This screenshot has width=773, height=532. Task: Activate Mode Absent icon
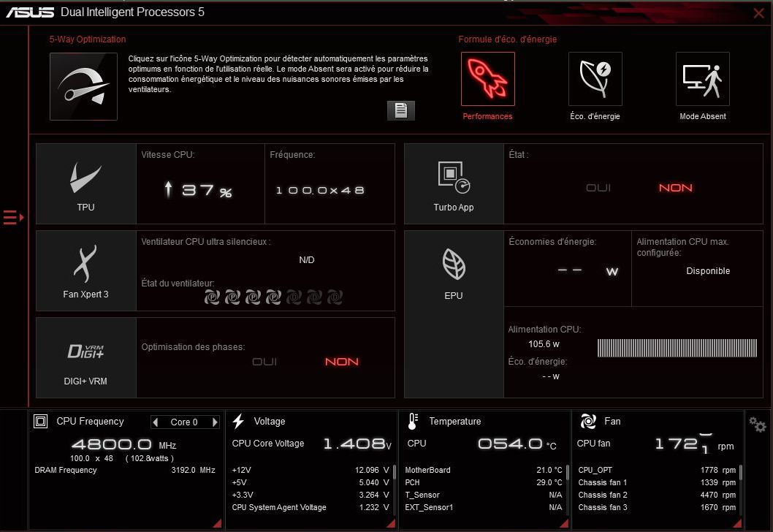click(703, 79)
